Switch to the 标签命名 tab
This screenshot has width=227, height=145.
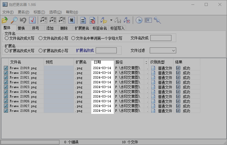click(x=100, y=28)
